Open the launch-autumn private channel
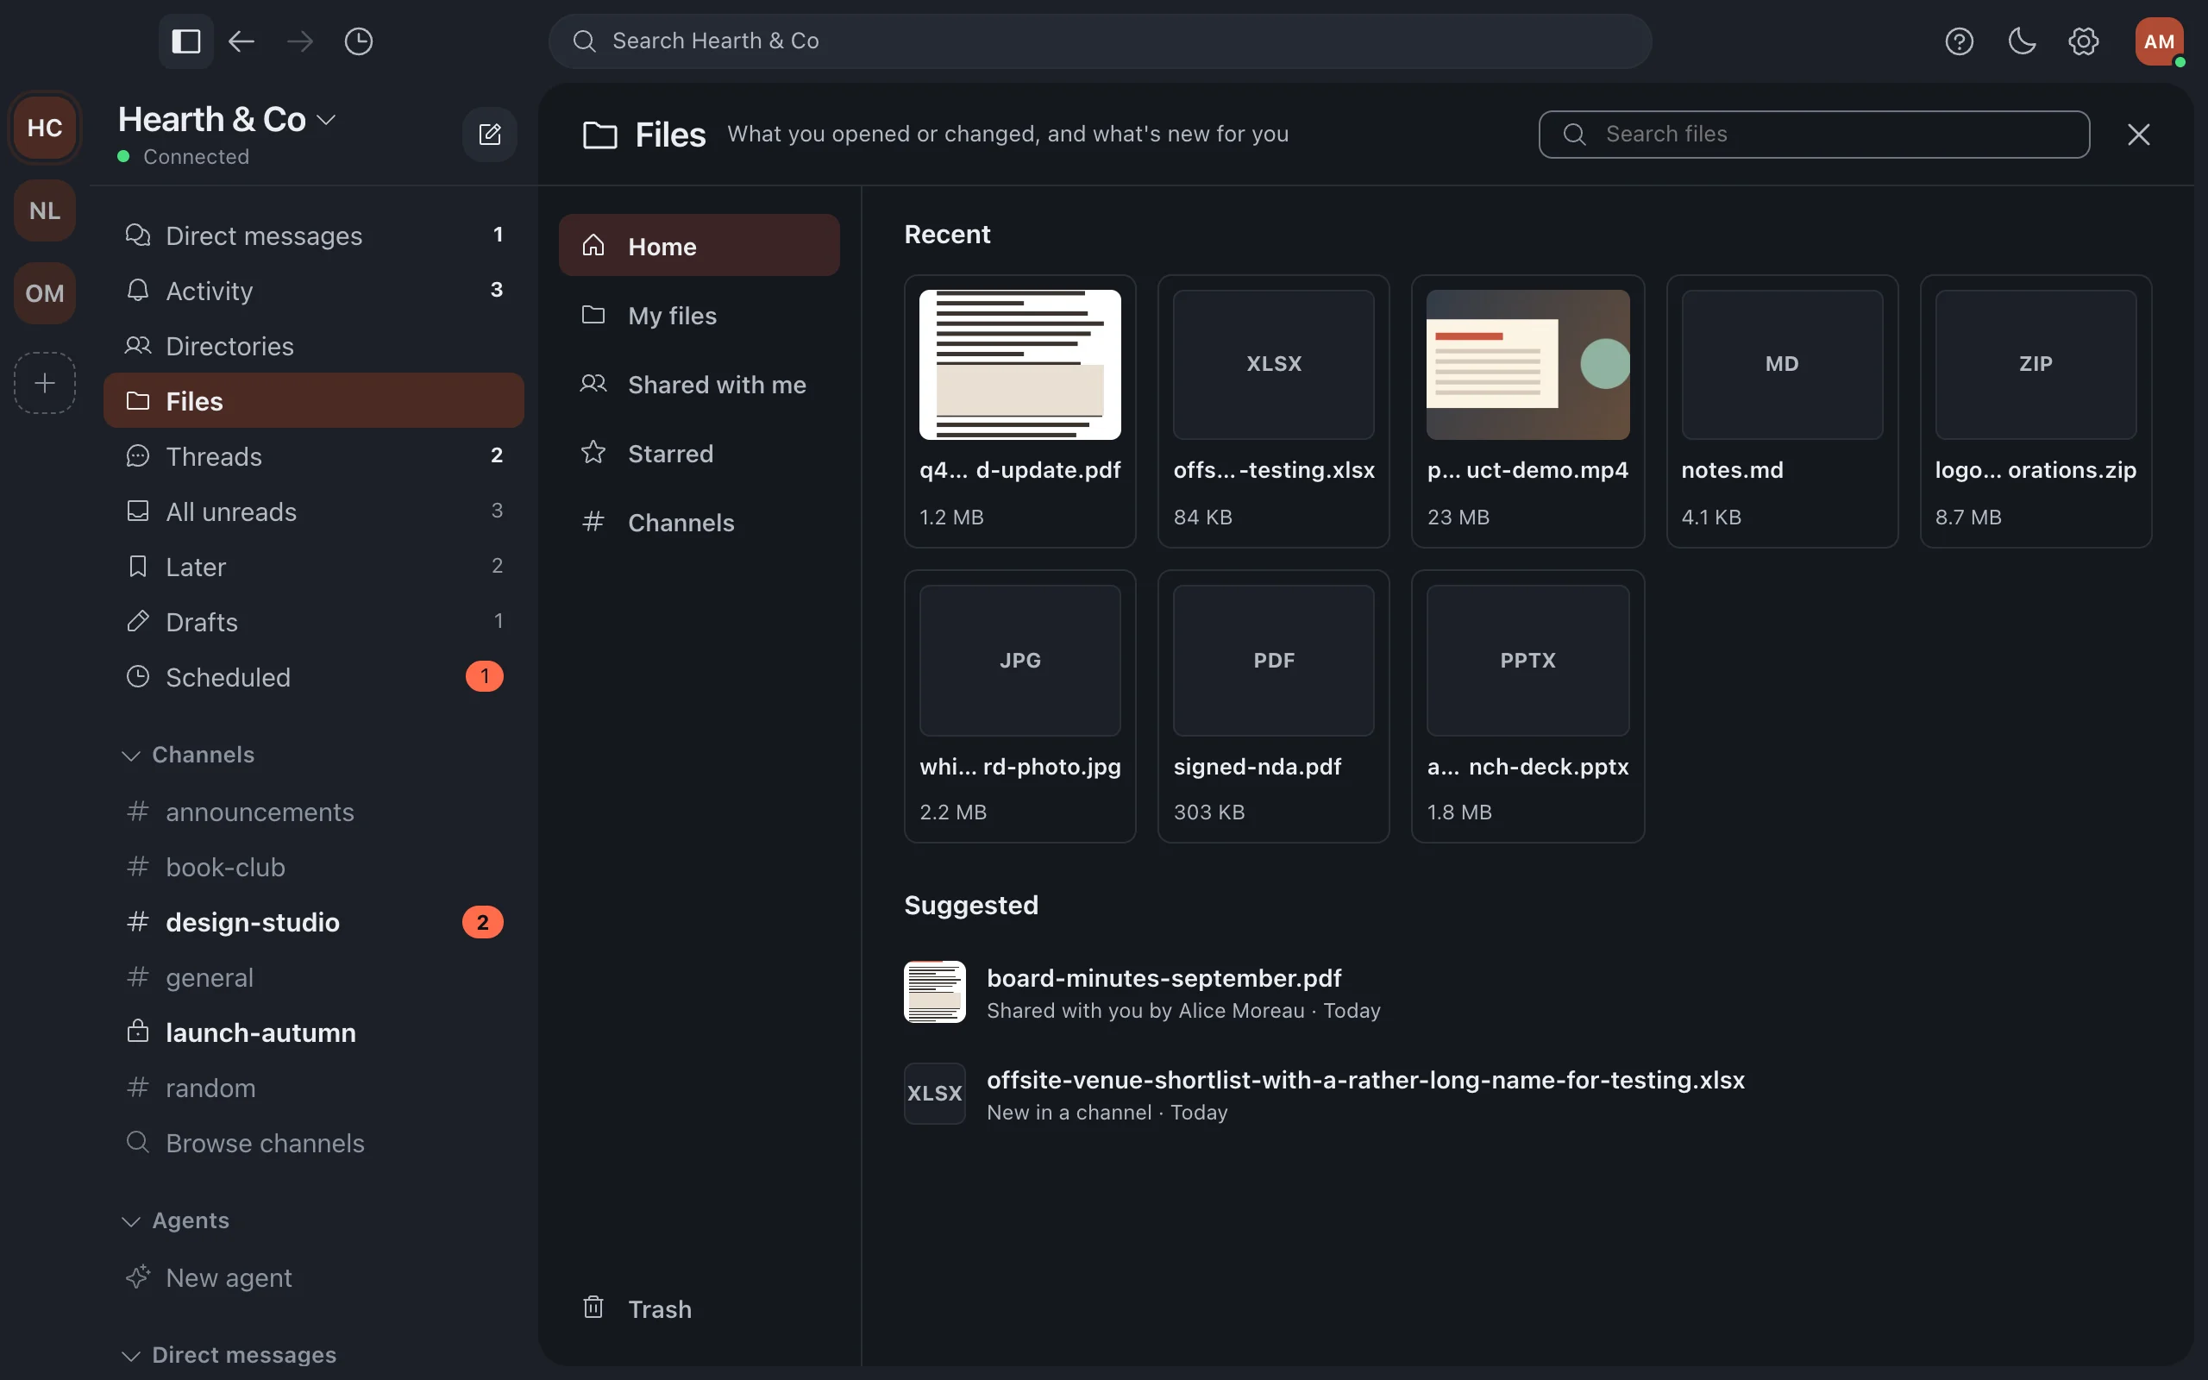The image size is (2208, 1380). (314, 1032)
